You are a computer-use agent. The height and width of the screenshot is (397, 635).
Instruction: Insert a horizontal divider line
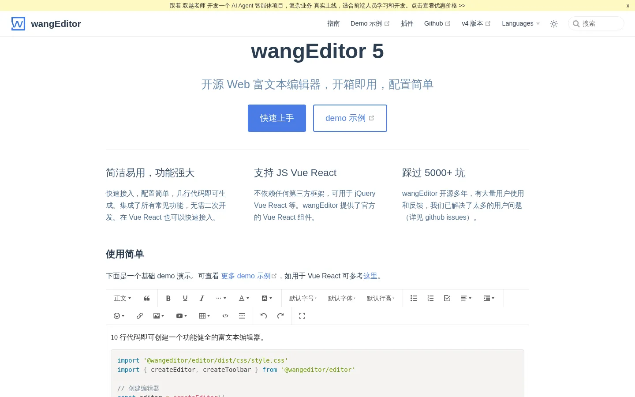click(x=242, y=316)
